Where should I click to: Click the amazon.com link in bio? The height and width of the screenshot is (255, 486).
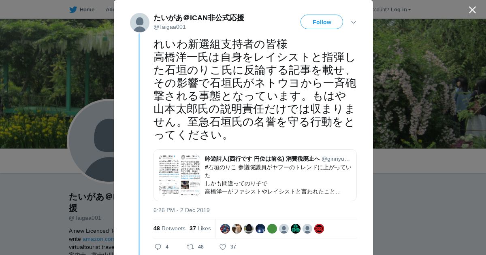[x=98, y=239]
